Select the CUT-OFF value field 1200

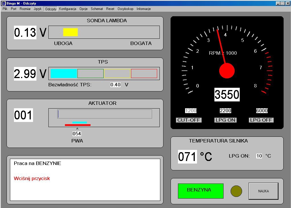coord(191,111)
